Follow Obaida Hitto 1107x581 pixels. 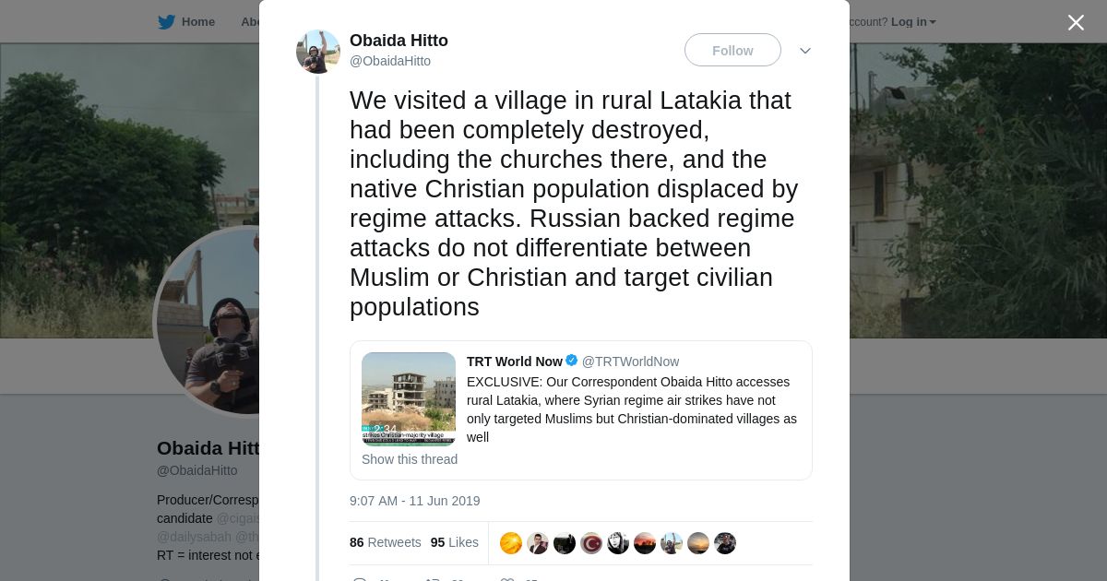tap(732, 51)
